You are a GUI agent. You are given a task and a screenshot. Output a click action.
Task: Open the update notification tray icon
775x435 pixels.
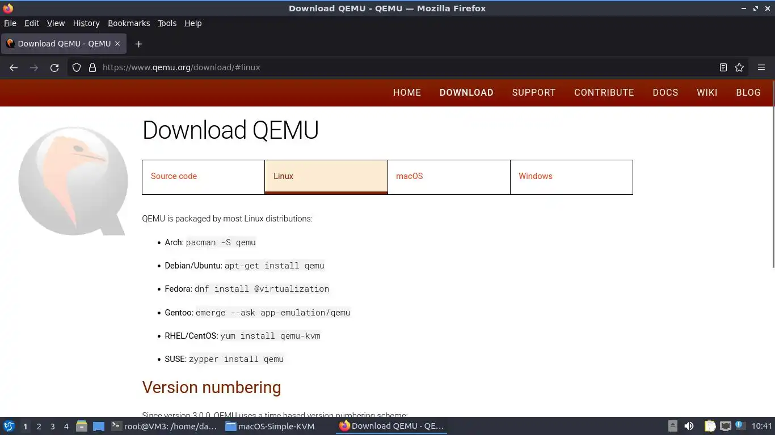pos(739,425)
